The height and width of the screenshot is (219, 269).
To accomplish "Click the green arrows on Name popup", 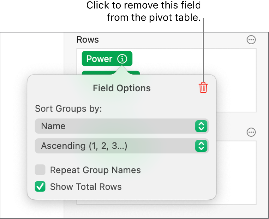I will pos(201,126).
